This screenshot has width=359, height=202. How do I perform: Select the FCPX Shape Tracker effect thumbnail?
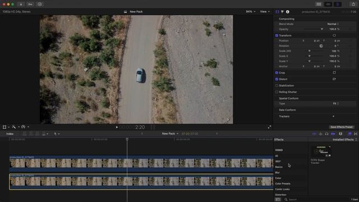click(x=322, y=151)
